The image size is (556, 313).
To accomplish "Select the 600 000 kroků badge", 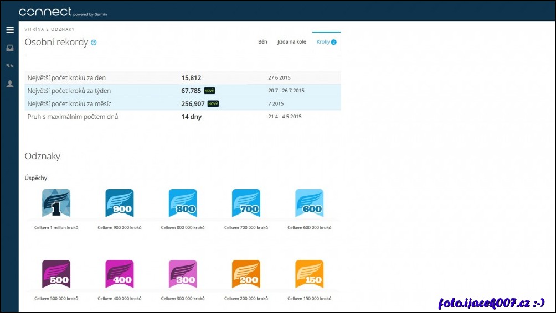I will (x=309, y=203).
